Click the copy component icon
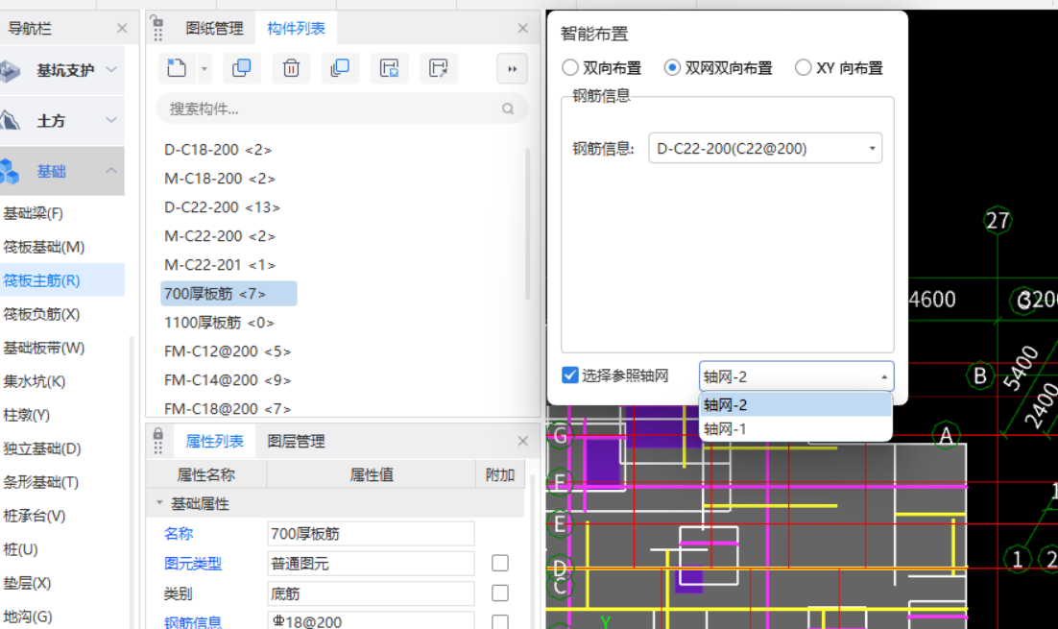The image size is (1058, 629). [x=242, y=68]
